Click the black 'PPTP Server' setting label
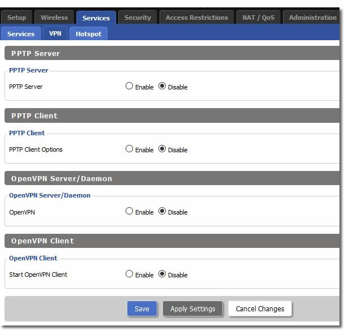Image resolution: width=344 pixels, height=330 pixels. (25, 87)
